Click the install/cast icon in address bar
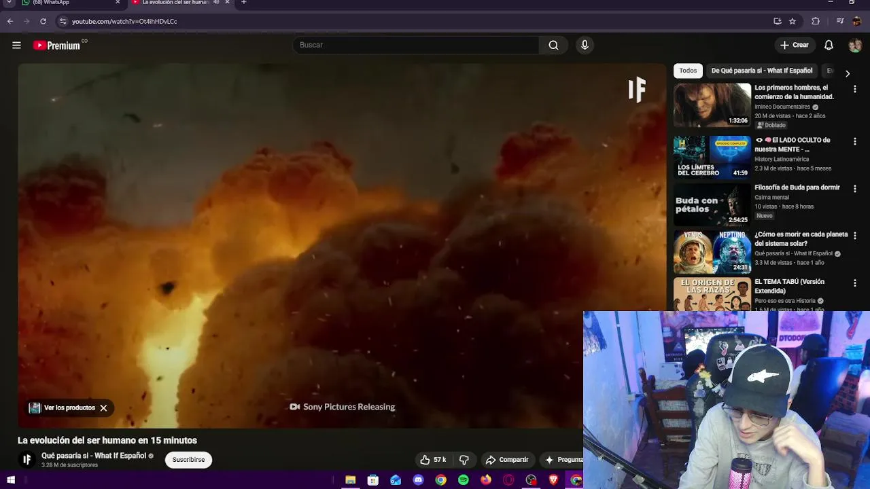 (x=778, y=21)
